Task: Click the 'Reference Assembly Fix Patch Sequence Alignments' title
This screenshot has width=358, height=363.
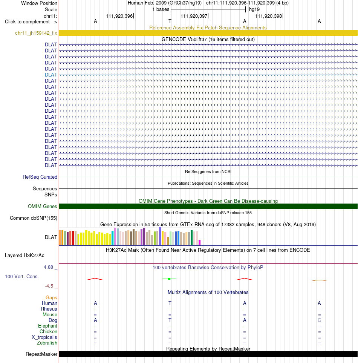Action: (208, 28)
